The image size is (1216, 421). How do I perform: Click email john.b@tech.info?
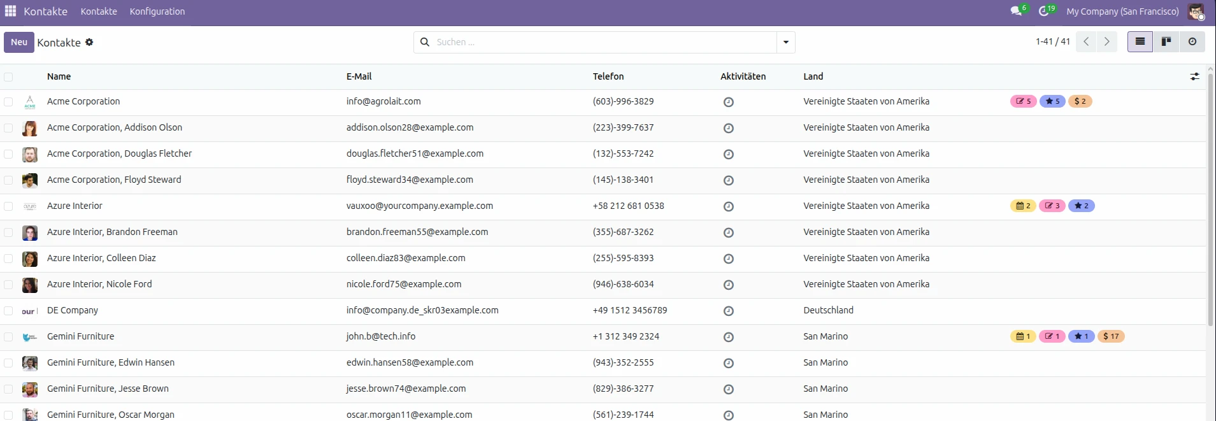pos(381,336)
